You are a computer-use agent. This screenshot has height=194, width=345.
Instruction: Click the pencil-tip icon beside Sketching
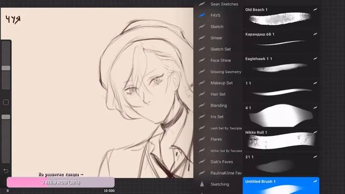point(202,184)
